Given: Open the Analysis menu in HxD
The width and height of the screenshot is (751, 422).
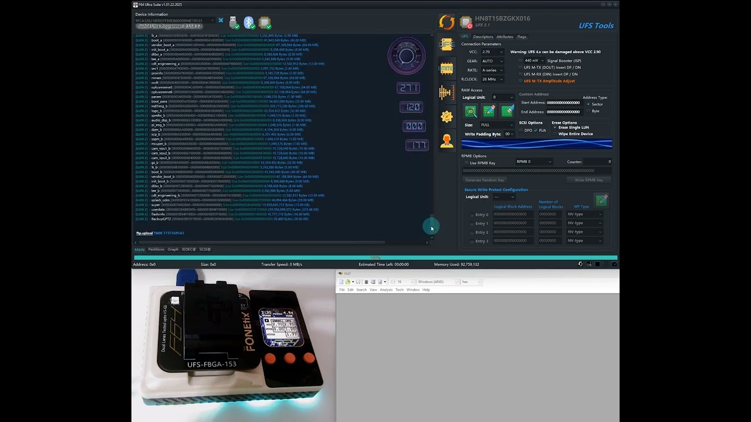Looking at the screenshot, I should pyautogui.click(x=386, y=290).
